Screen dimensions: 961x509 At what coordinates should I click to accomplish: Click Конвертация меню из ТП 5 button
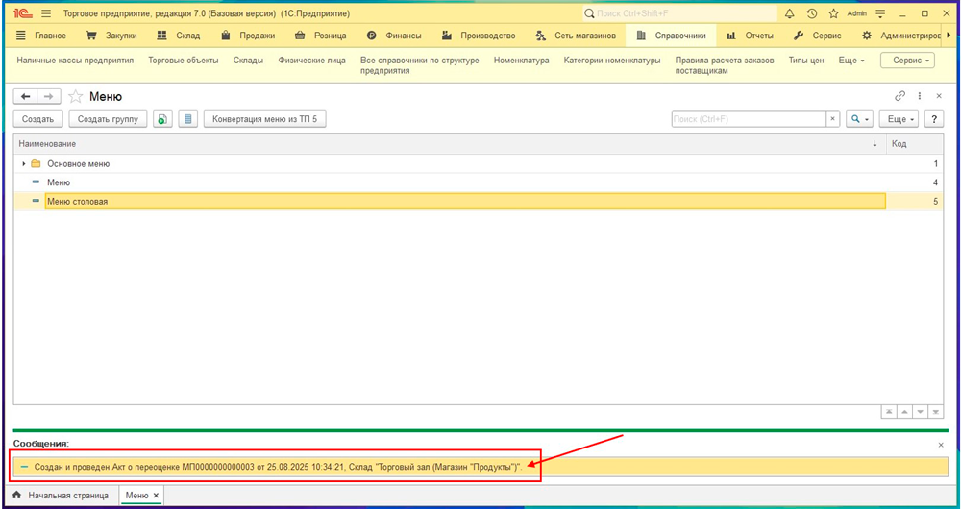[x=264, y=119]
